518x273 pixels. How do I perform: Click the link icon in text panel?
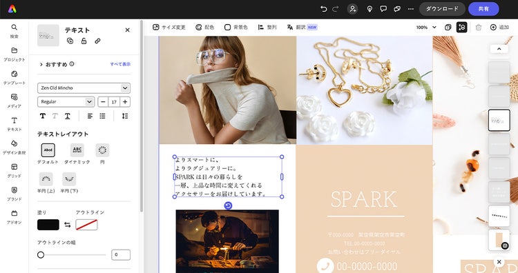coord(97,41)
